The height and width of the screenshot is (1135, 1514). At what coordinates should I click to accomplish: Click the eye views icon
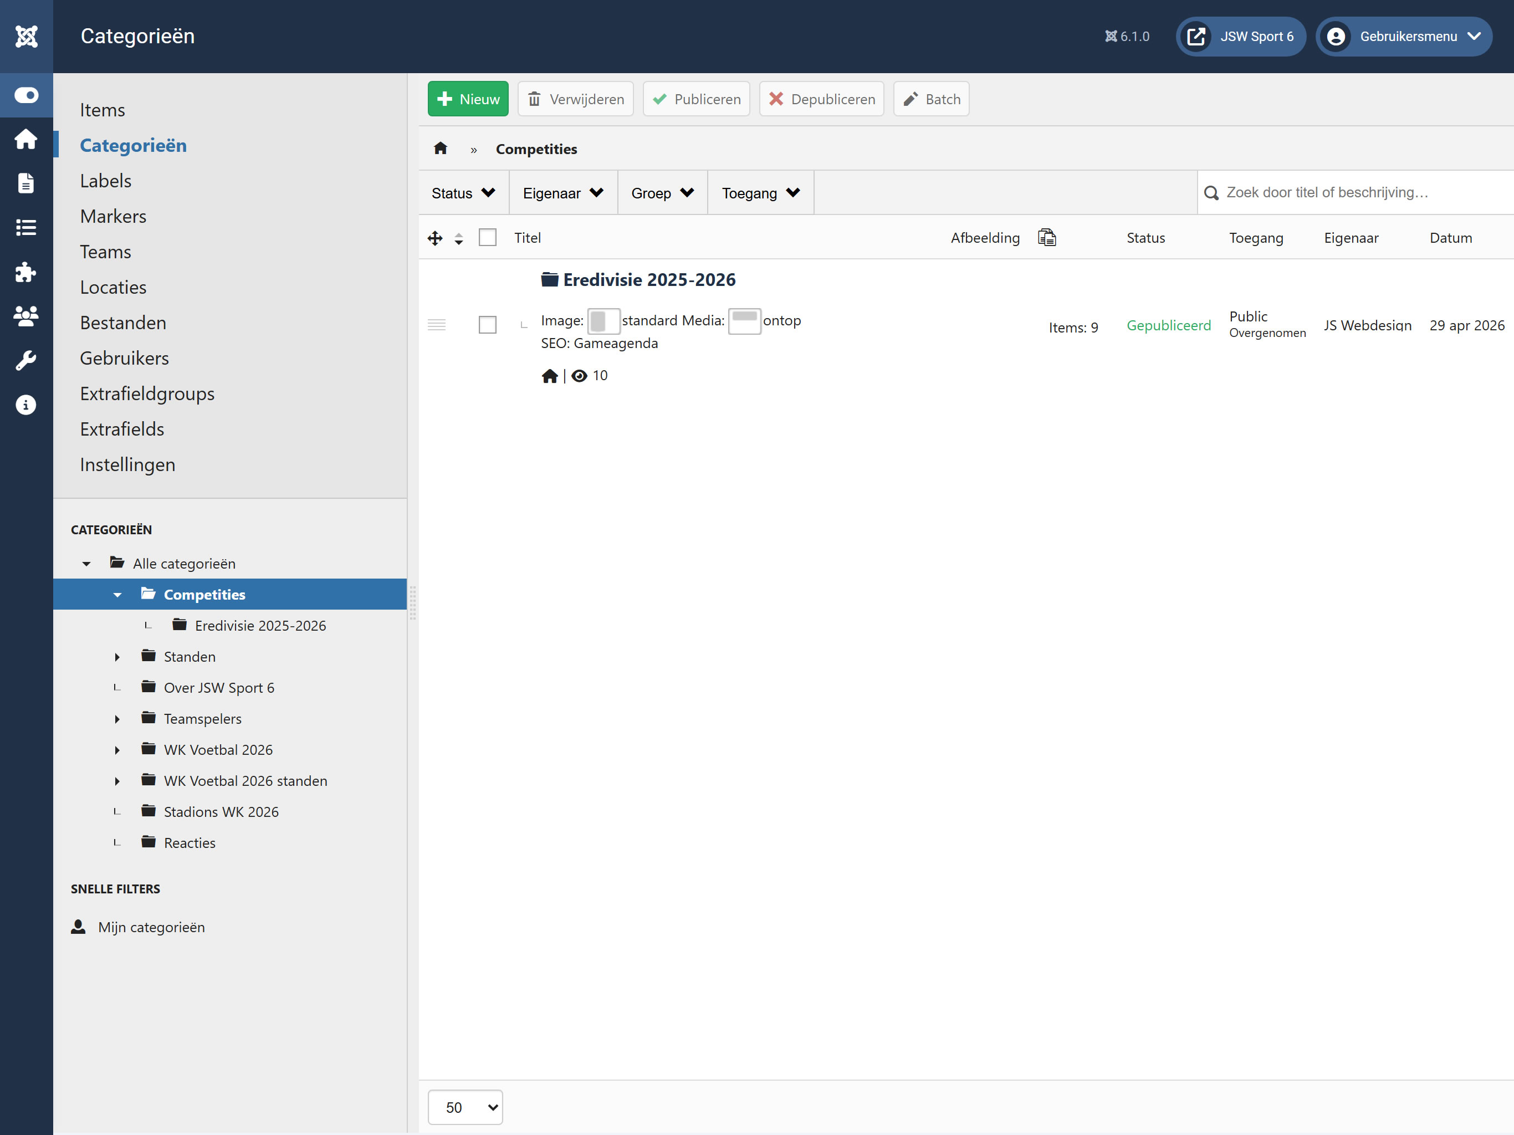(x=579, y=376)
